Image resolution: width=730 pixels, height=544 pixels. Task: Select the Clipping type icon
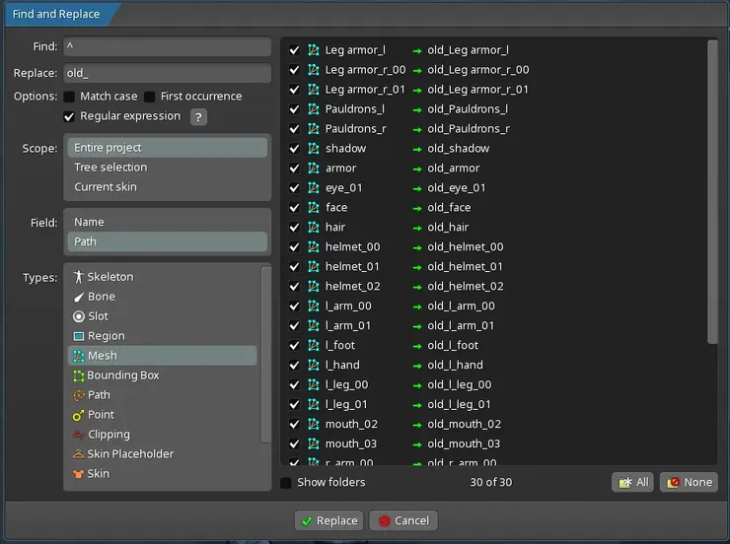[79, 435]
